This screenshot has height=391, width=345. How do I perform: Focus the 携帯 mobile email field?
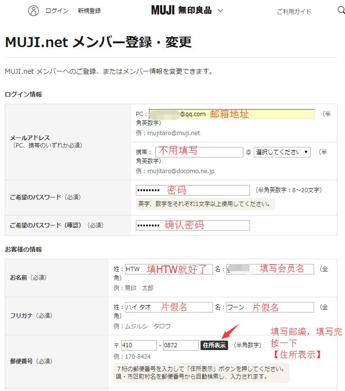point(199,152)
